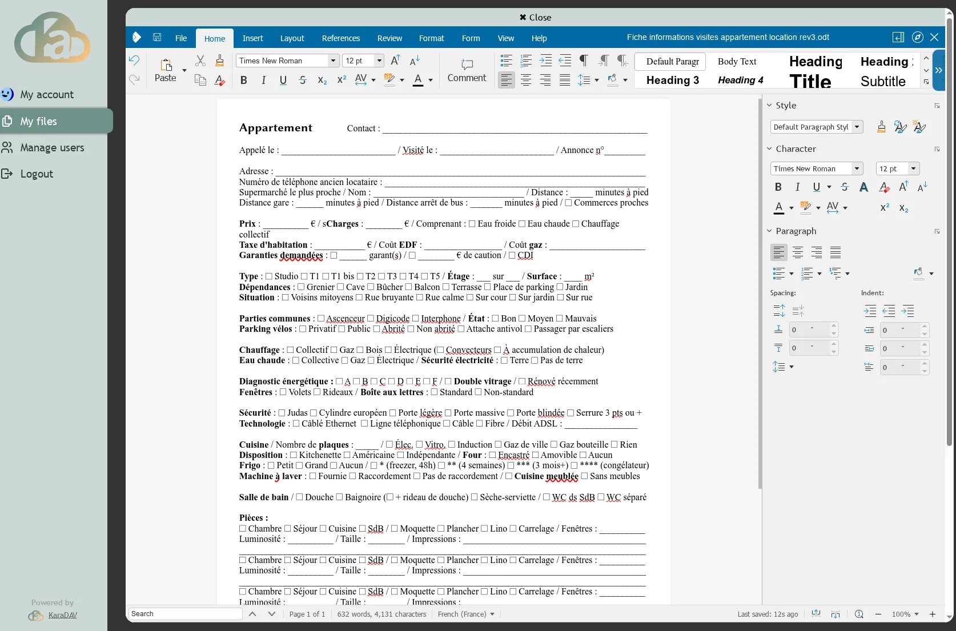This screenshot has height=631, width=956.
Task: Insert a comment
Action: pos(467,70)
